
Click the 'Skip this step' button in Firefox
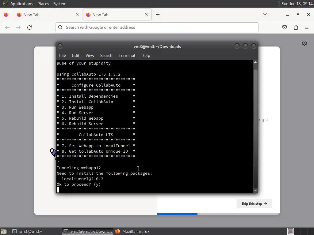pyautogui.click(x=254, y=203)
